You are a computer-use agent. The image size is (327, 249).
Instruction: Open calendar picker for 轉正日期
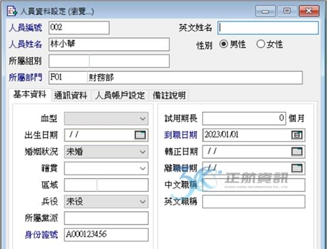[x=297, y=152]
